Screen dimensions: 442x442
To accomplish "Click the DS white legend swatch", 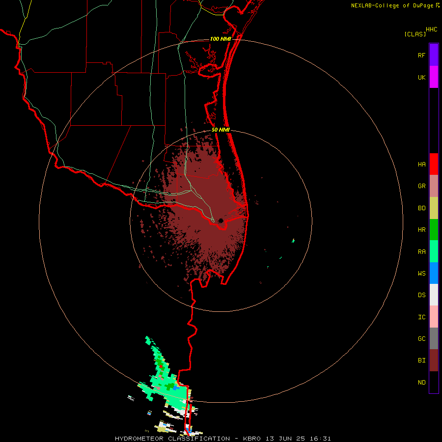I will click(434, 295).
